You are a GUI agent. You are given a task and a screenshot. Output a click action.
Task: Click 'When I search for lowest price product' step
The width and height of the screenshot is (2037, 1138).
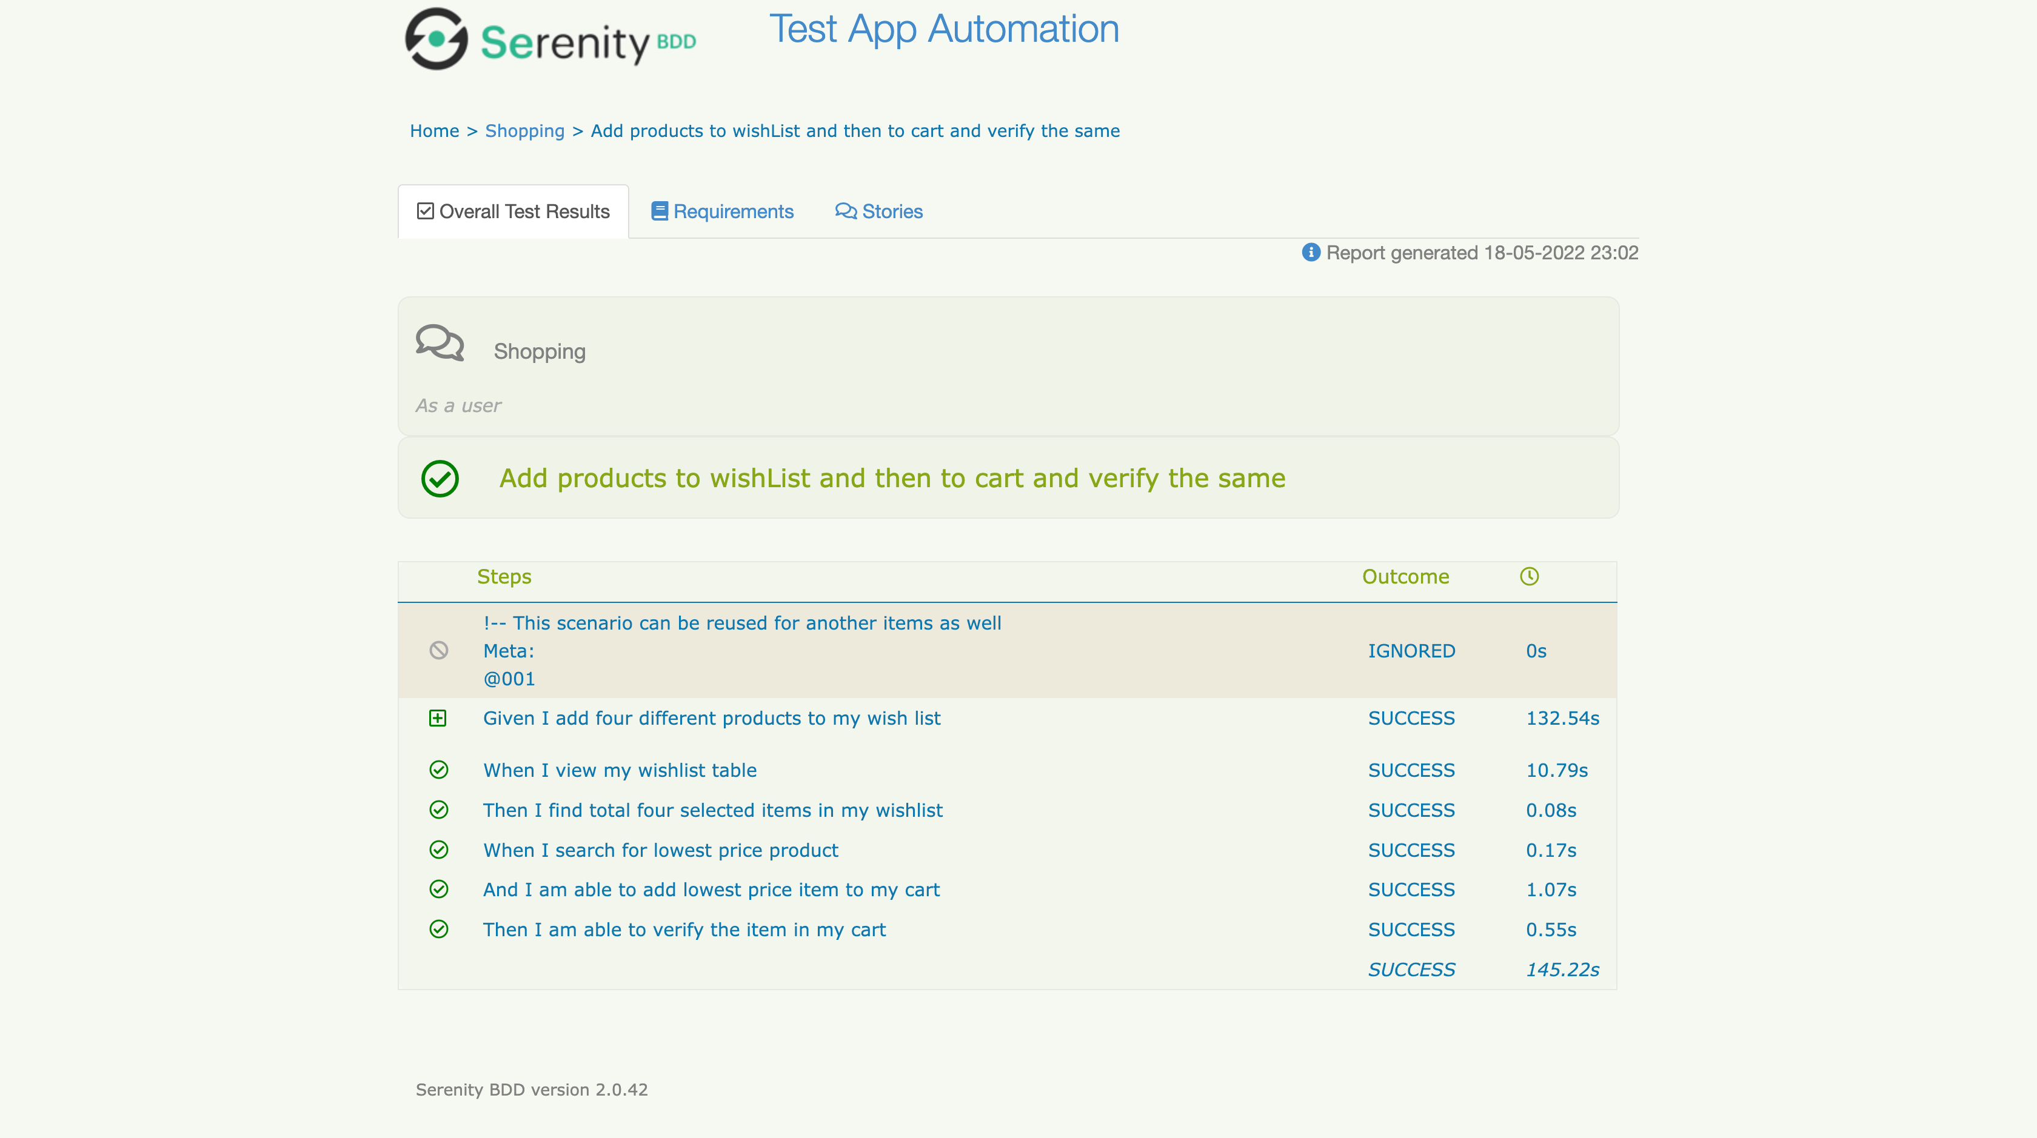click(x=660, y=850)
